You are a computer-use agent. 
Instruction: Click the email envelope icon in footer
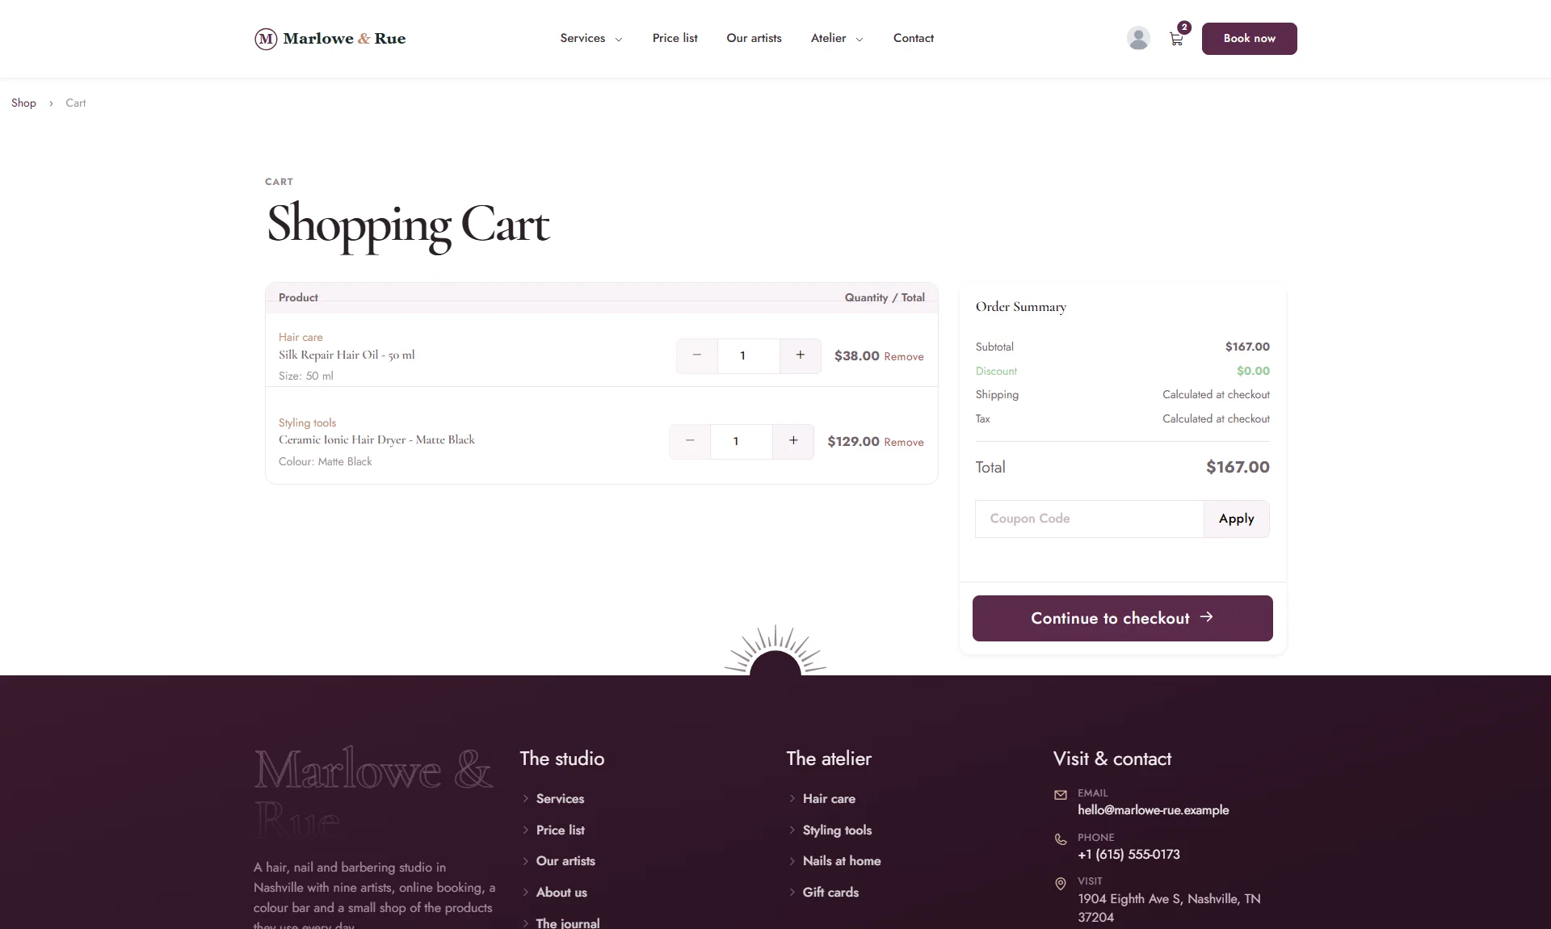pos(1061,795)
